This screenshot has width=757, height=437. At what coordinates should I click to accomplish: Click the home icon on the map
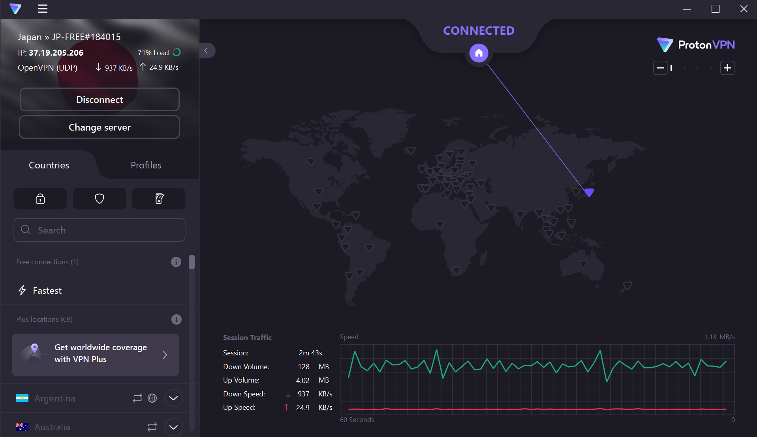(x=479, y=53)
